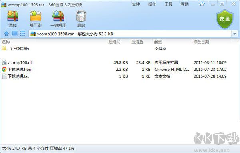Open the 帮助 menu

(185, 4)
